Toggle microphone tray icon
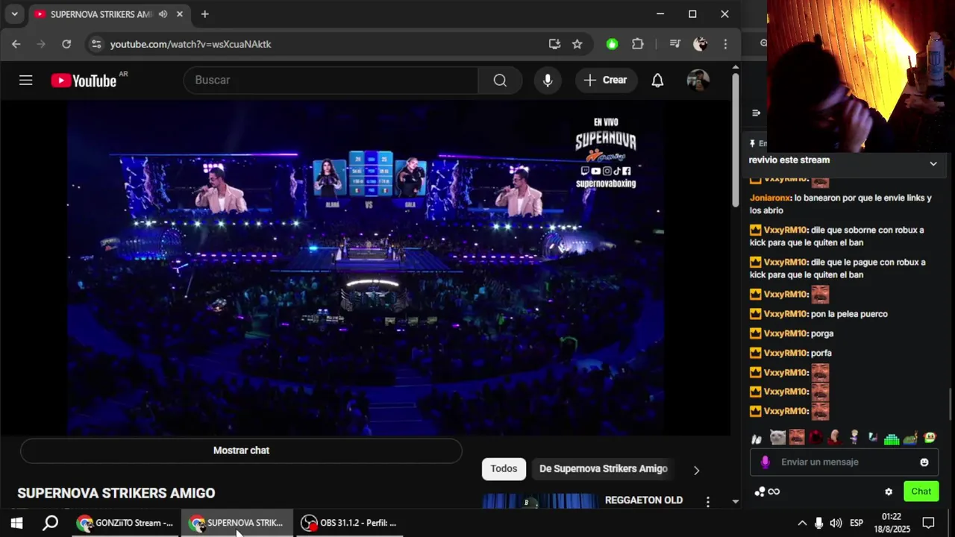Viewport: 955px width, 537px height. (818, 523)
